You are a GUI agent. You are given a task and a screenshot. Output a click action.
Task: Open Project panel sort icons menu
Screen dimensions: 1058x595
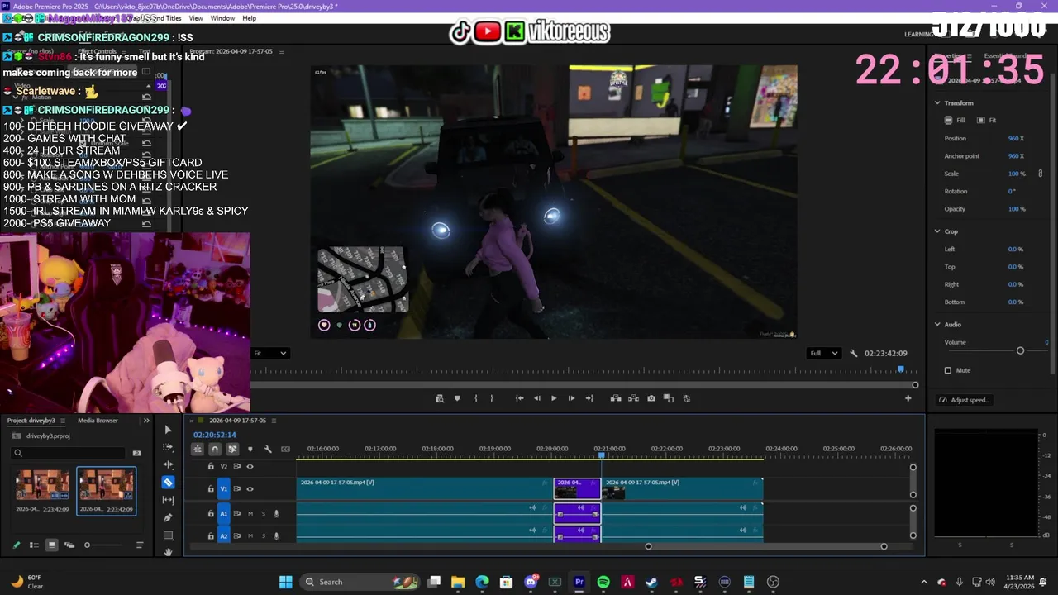click(140, 545)
